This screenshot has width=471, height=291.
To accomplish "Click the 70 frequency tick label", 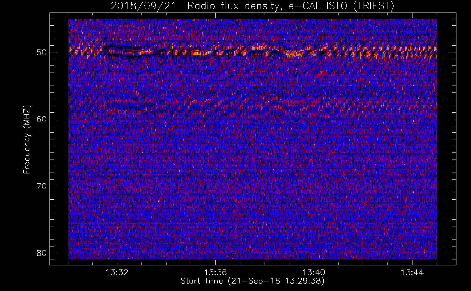I will tap(42, 186).
